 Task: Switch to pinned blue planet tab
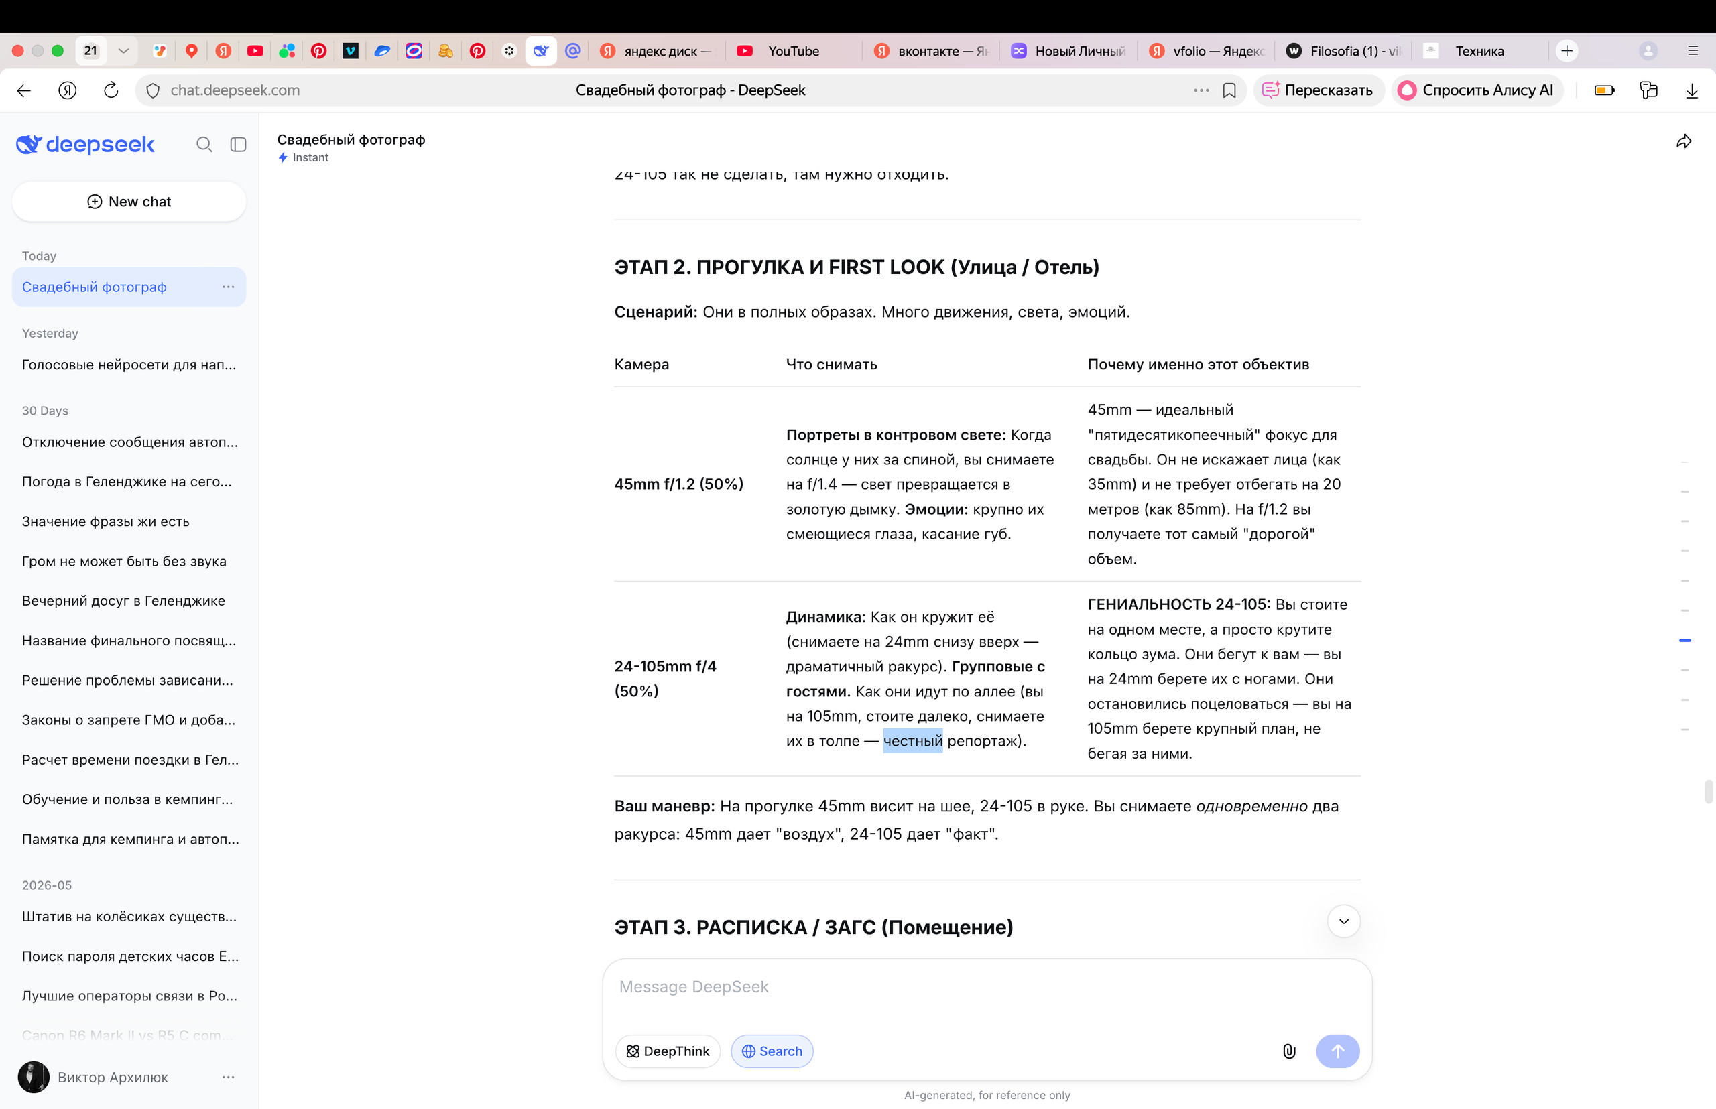coord(382,51)
